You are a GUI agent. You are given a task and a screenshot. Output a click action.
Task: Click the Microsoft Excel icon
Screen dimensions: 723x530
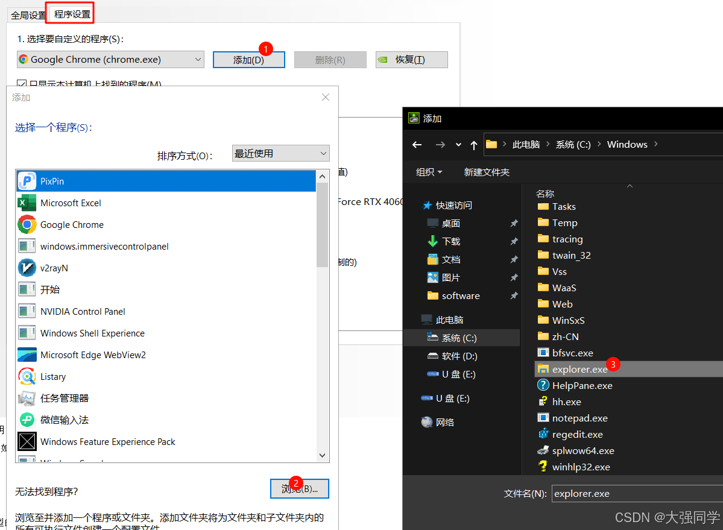click(x=27, y=203)
